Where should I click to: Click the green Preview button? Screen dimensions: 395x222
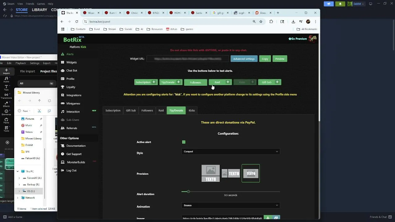[x=280, y=59]
